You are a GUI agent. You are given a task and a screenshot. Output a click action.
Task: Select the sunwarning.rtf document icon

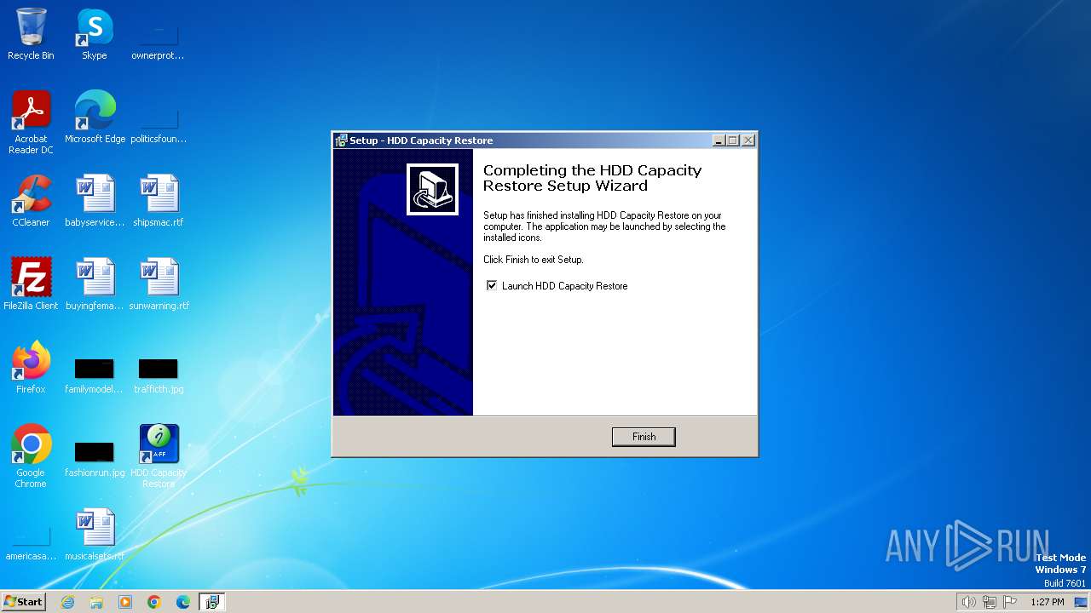pyautogui.click(x=159, y=284)
